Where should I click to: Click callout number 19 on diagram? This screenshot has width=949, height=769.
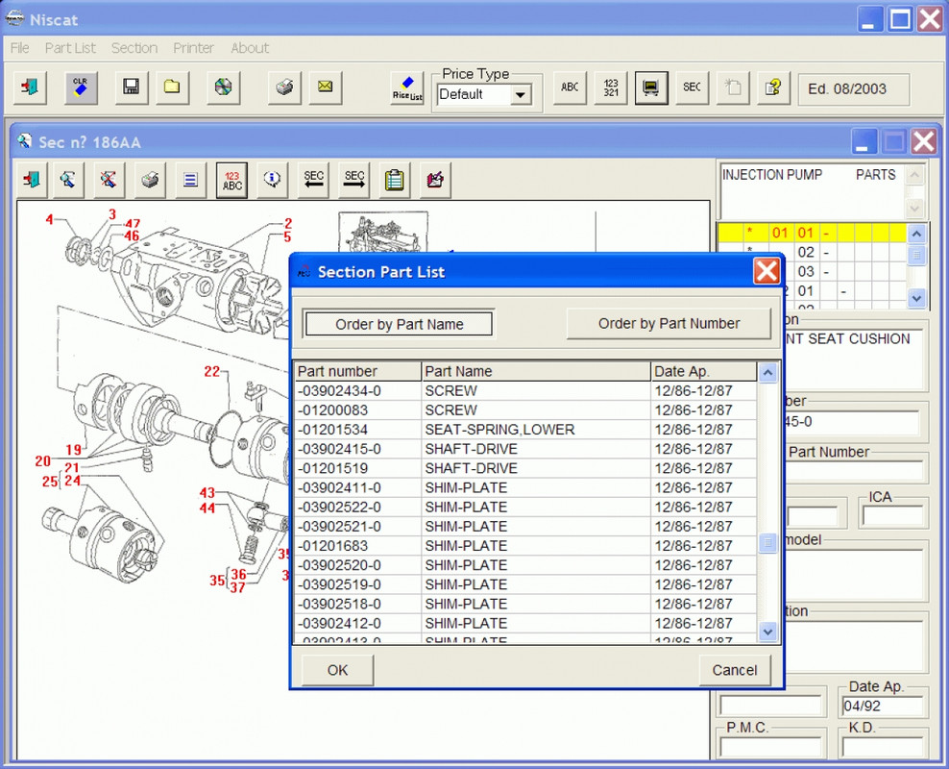pyautogui.click(x=74, y=450)
